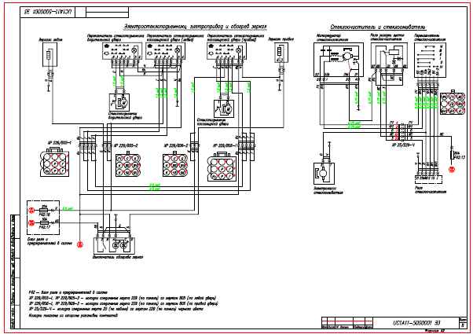This screenshot has width=473, height=334.
Task: Click the dashed wiper relay connector box
Action: 429,179
